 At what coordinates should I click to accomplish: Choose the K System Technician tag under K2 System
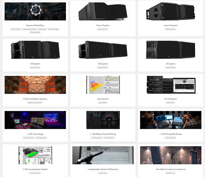coord(103,68)
